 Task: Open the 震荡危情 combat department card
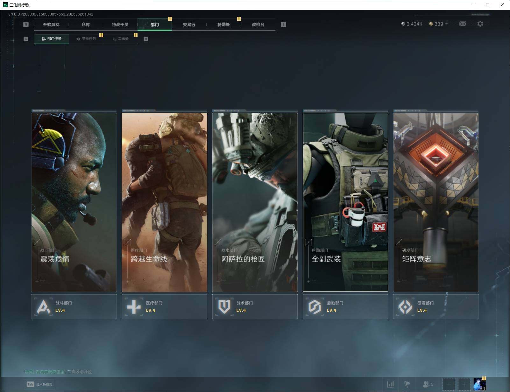pyautogui.click(x=74, y=202)
